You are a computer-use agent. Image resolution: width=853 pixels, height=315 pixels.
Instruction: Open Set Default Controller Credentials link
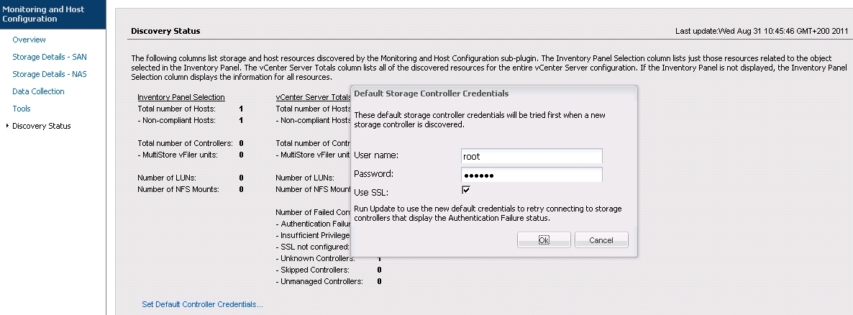[202, 304]
